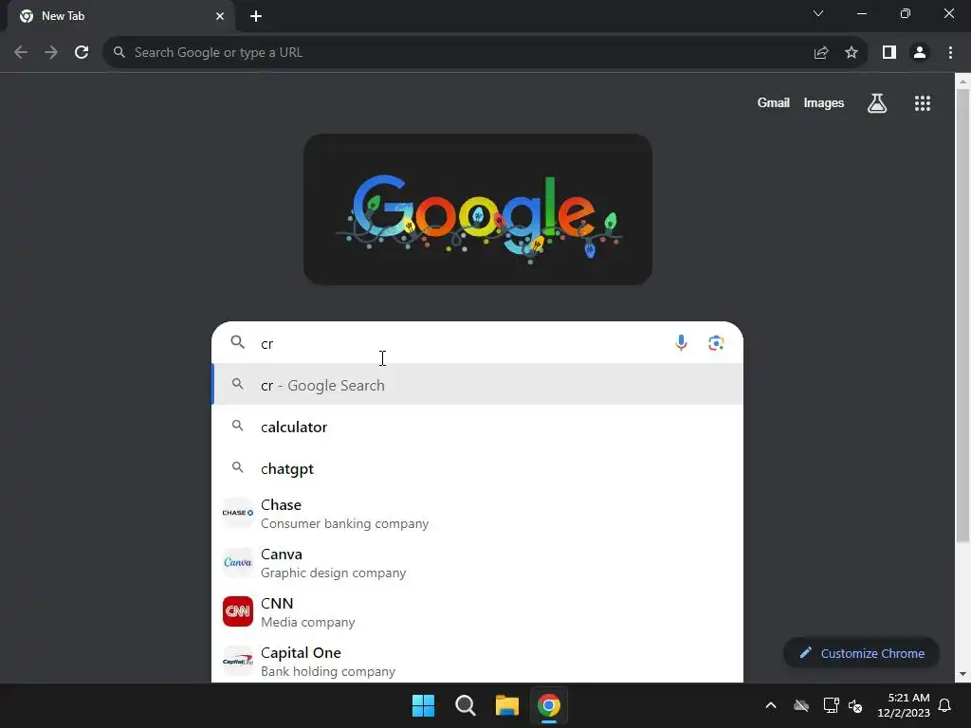The height and width of the screenshot is (728, 971).
Task: Bookmark this tab with the star icon
Action: click(x=852, y=53)
